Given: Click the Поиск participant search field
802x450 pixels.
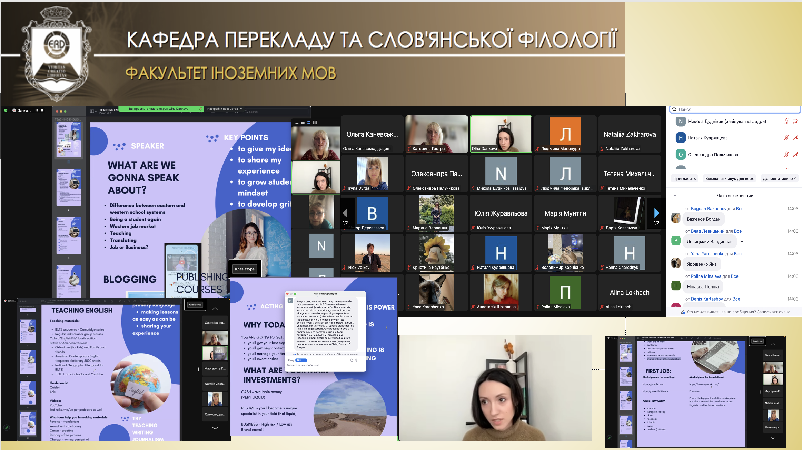Looking at the screenshot, I should 735,109.
